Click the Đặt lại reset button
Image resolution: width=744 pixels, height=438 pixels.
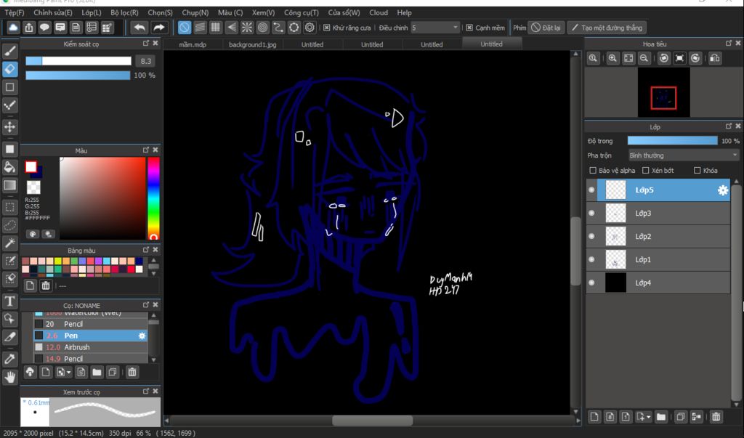tap(546, 28)
